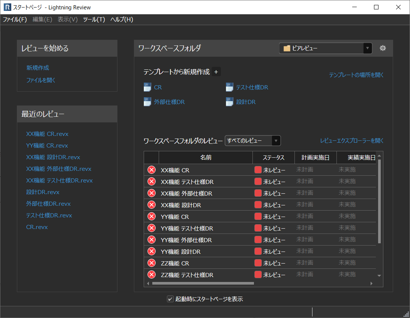
Task: Click the red status swatch for YY機能 CR
Action: (258, 216)
